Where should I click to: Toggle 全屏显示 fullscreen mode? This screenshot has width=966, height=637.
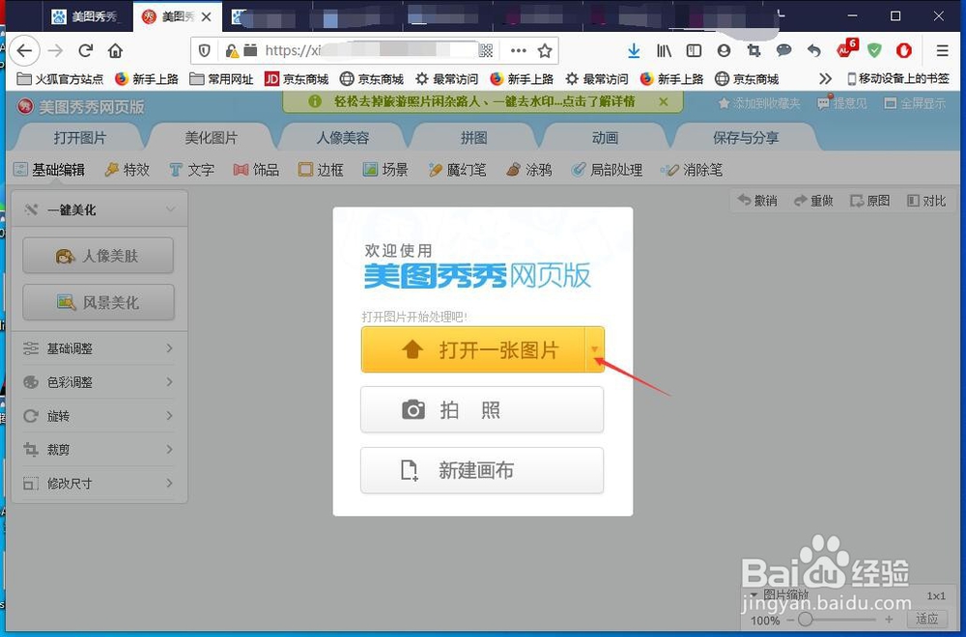coord(915,103)
